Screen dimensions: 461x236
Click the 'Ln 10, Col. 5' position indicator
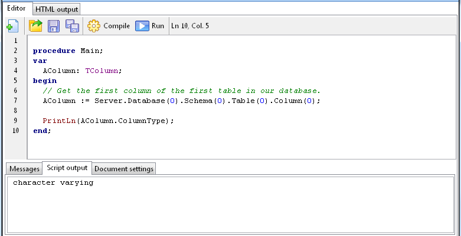(190, 26)
